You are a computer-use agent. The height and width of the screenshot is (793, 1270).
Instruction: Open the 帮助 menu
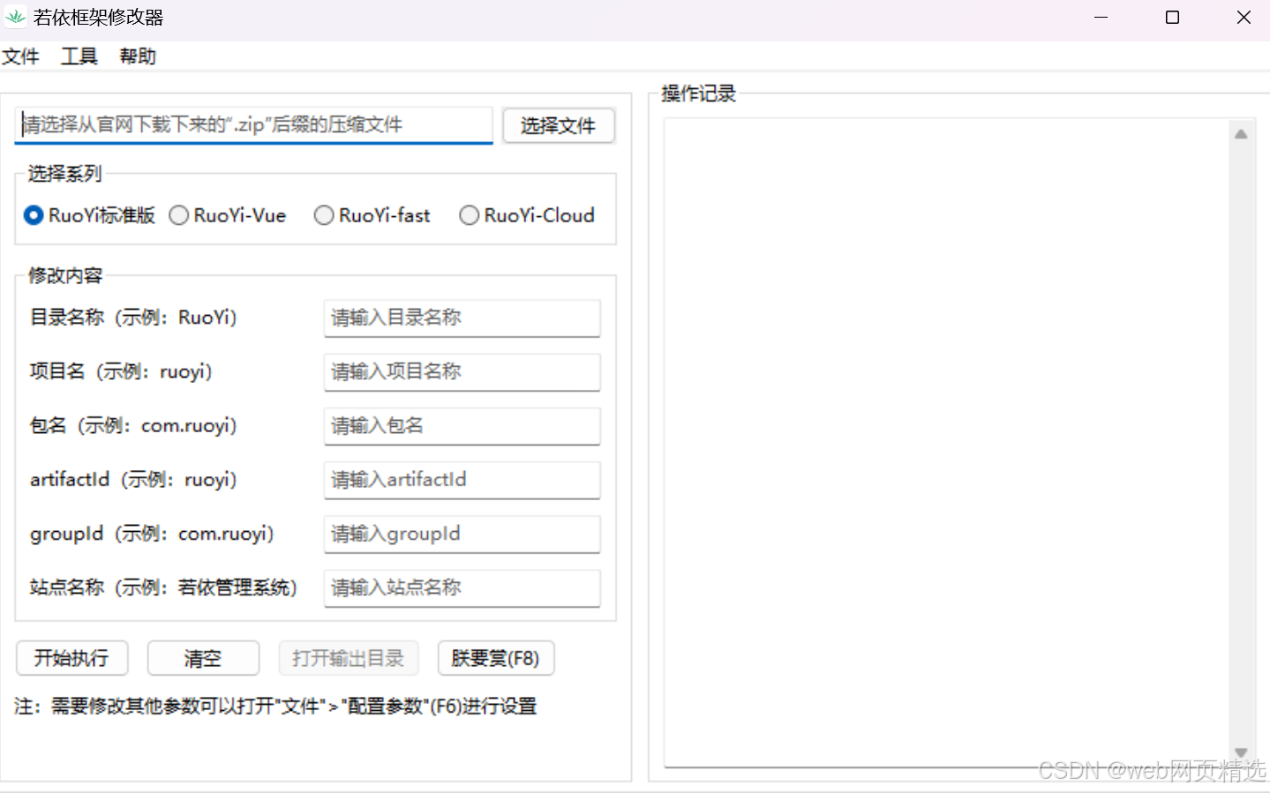[x=138, y=56]
